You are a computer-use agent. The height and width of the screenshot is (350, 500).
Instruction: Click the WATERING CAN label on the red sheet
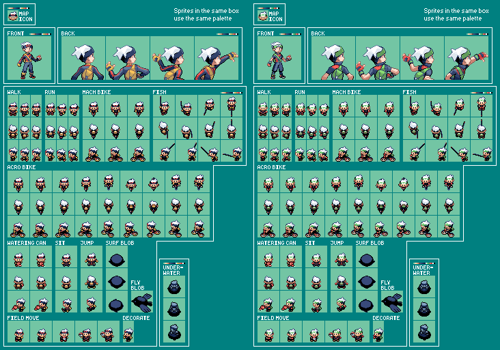(27, 243)
